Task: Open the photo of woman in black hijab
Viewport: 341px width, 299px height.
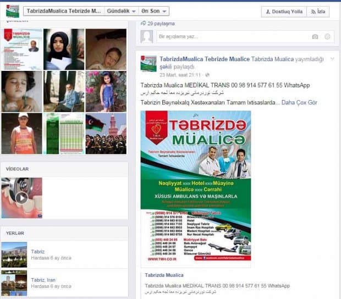Action: click(64, 49)
